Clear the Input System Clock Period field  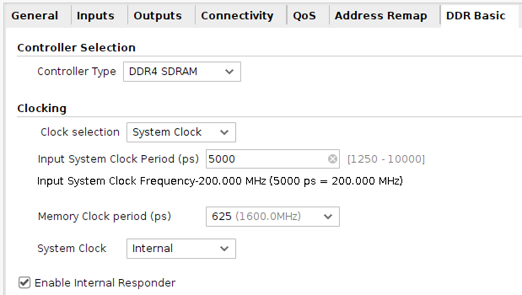coord(333,159)
